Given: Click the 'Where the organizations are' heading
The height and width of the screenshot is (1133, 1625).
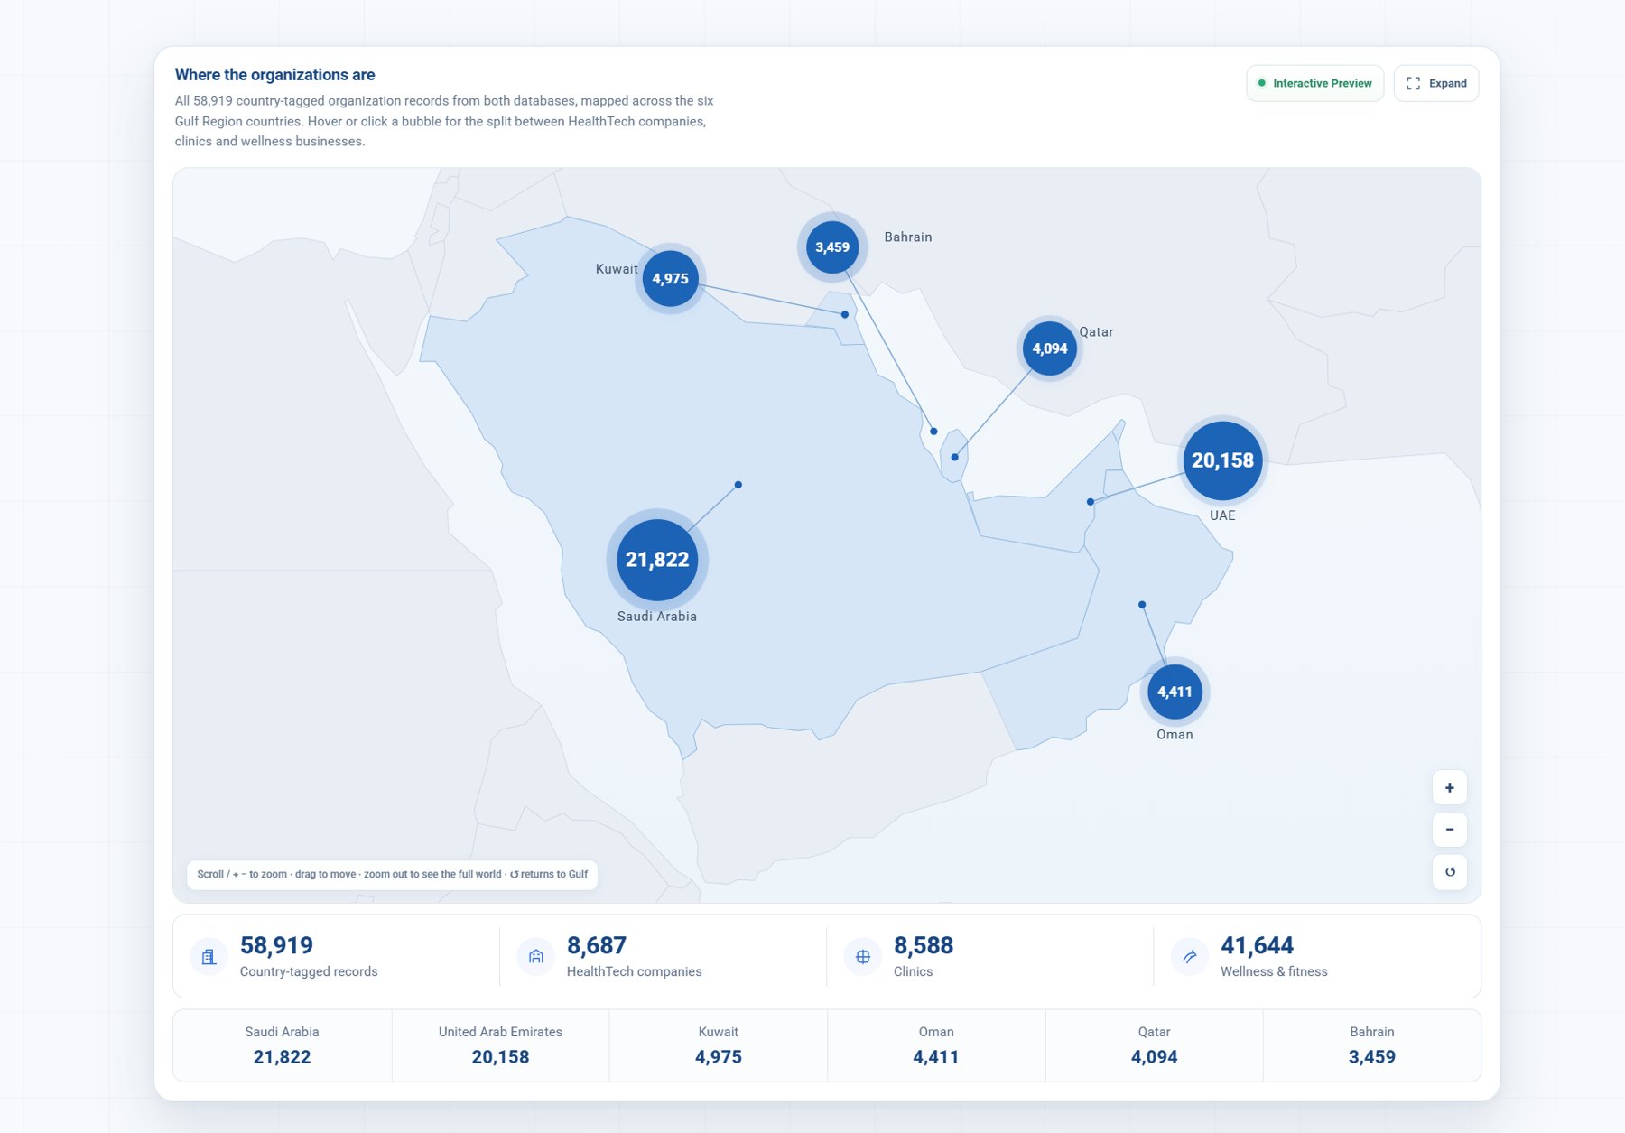Looking at the screenshot, I should click(x=274, y=75).
